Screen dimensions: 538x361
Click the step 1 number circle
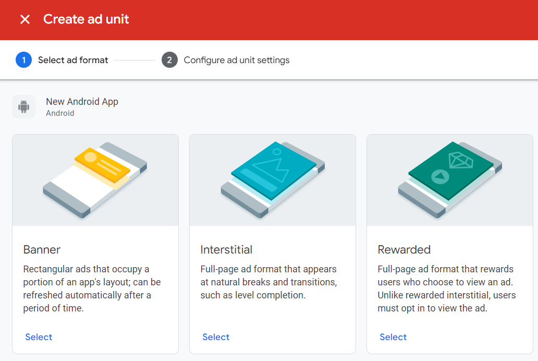[x=23, y=60]
